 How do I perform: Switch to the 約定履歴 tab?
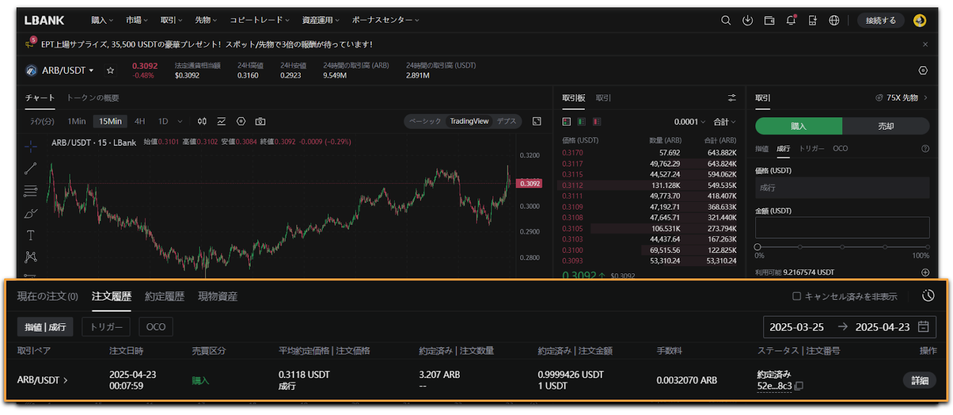click(164, 297)
